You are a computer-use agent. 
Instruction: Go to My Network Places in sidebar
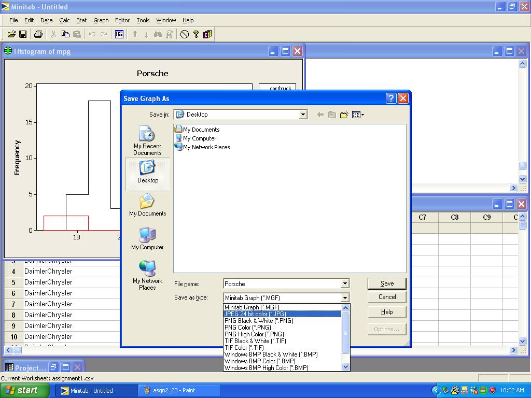[147, 275]
